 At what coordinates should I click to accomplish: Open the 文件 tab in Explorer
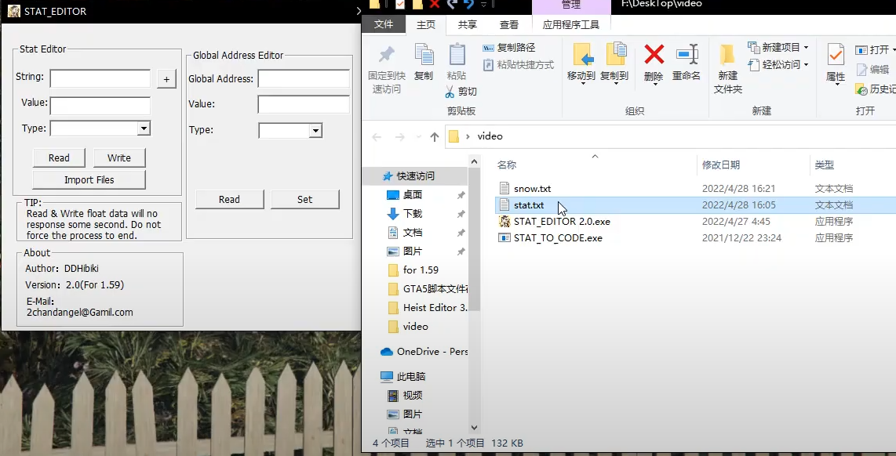pyautogui.click(x=384, y=24)
